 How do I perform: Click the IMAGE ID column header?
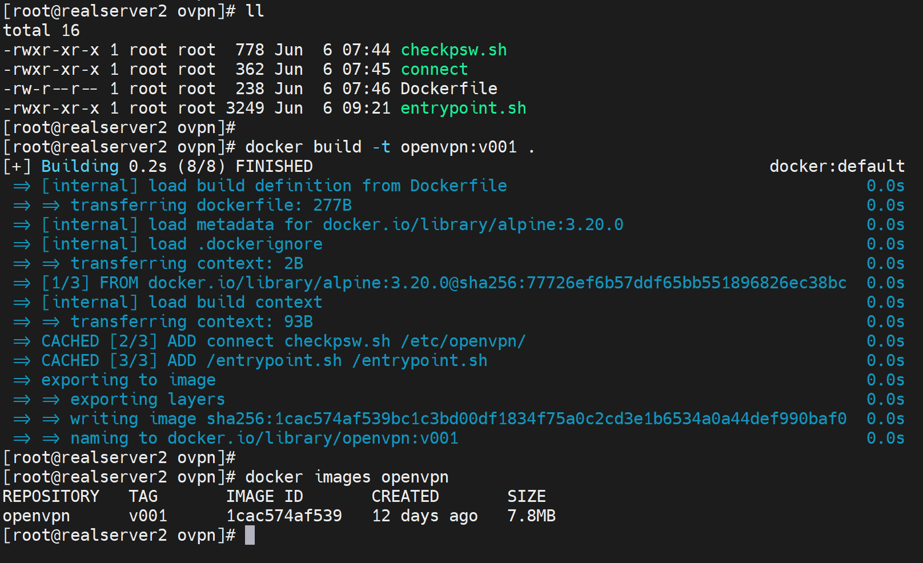[264, 497]
